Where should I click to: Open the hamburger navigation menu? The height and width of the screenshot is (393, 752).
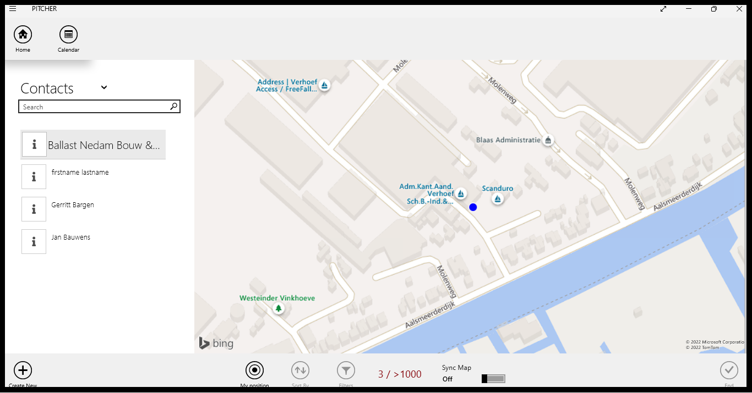point(13,9)
